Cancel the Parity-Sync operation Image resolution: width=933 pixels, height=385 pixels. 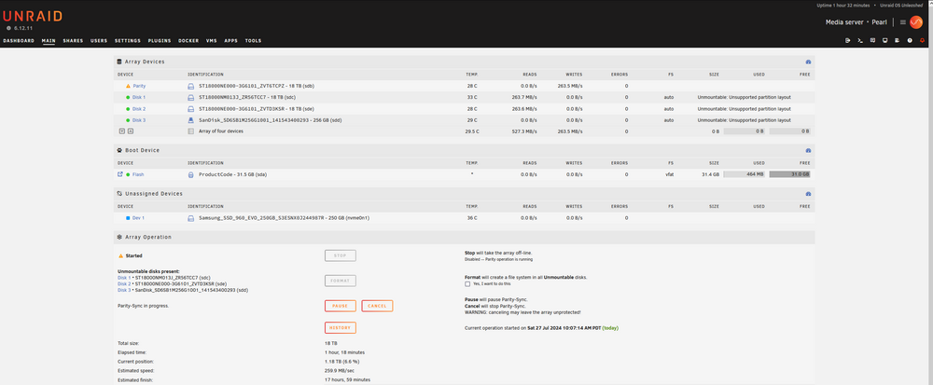[x=377, y=306]
